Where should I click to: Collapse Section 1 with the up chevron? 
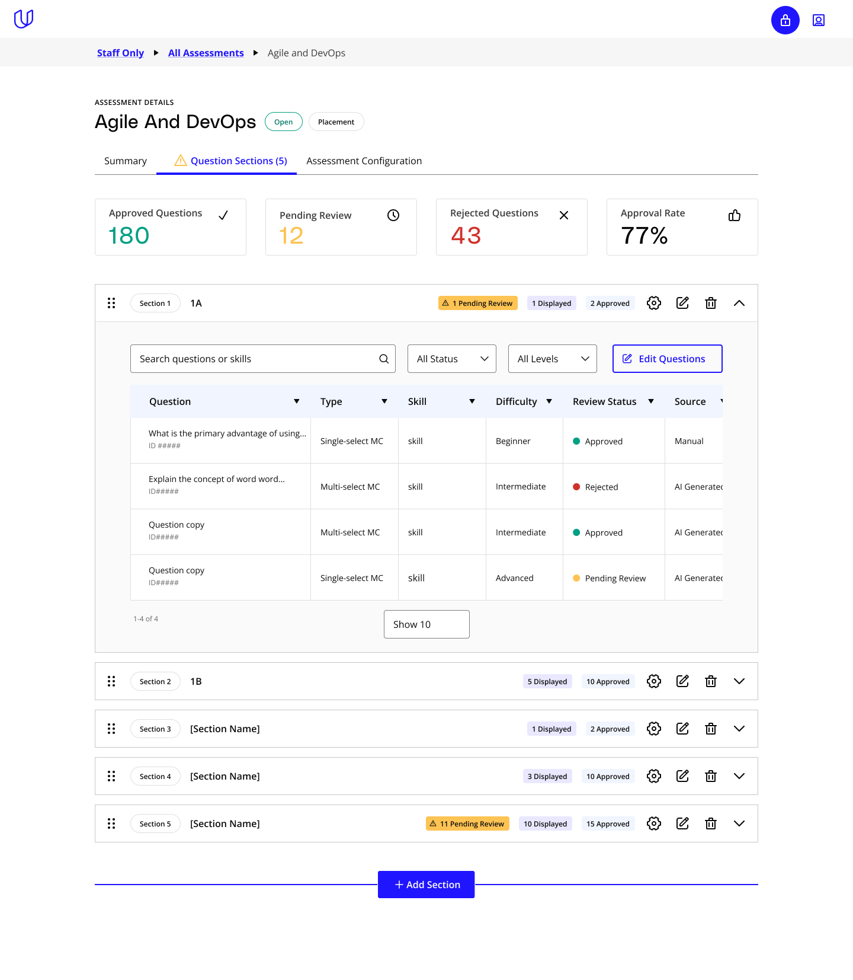click(x=739, y=303)
